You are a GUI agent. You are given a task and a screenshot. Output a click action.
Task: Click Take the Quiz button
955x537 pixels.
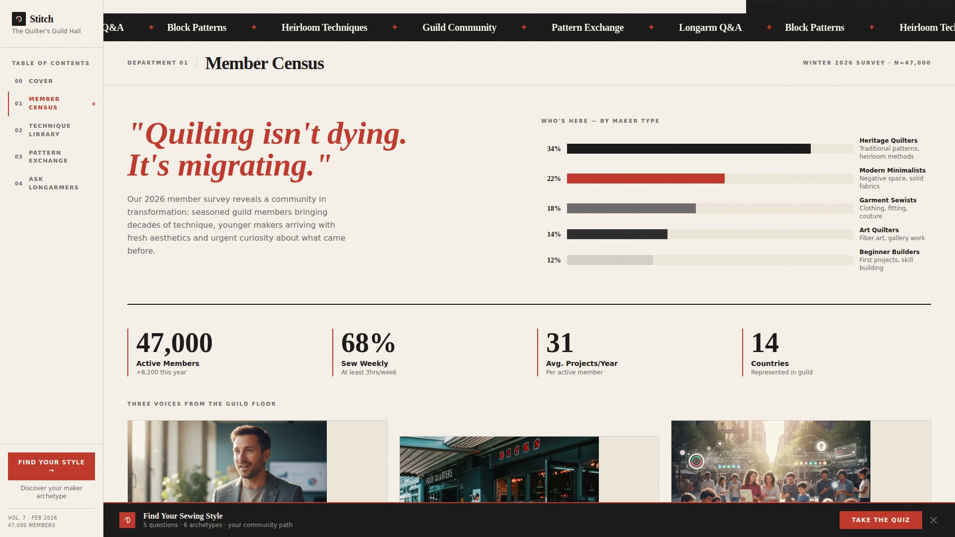(880, 520)
